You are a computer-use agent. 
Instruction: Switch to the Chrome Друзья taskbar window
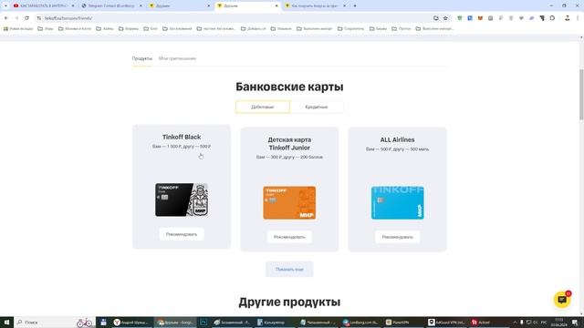[176, 322]
